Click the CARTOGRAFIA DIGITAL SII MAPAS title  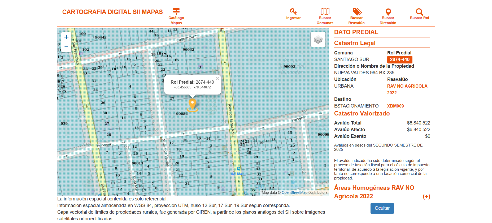pyautogui.click(x=112, y=12)
